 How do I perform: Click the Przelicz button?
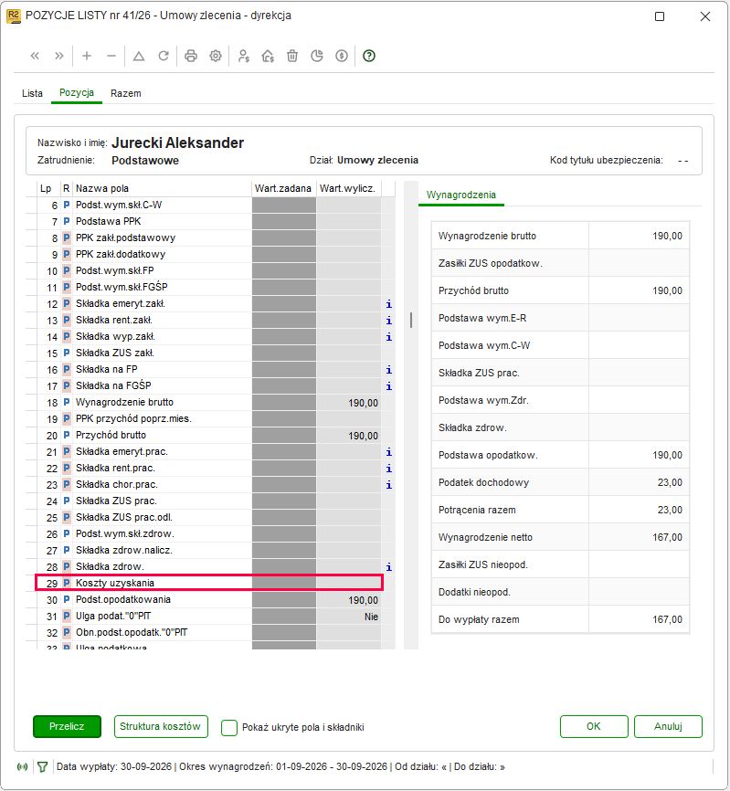(67, 726)
